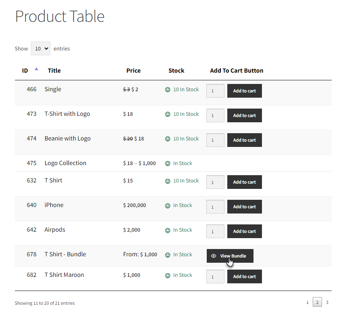The image size is (349, 314).
Task: Click smiley stock icon for Beanie with Logo
Action: coord(168,139)
